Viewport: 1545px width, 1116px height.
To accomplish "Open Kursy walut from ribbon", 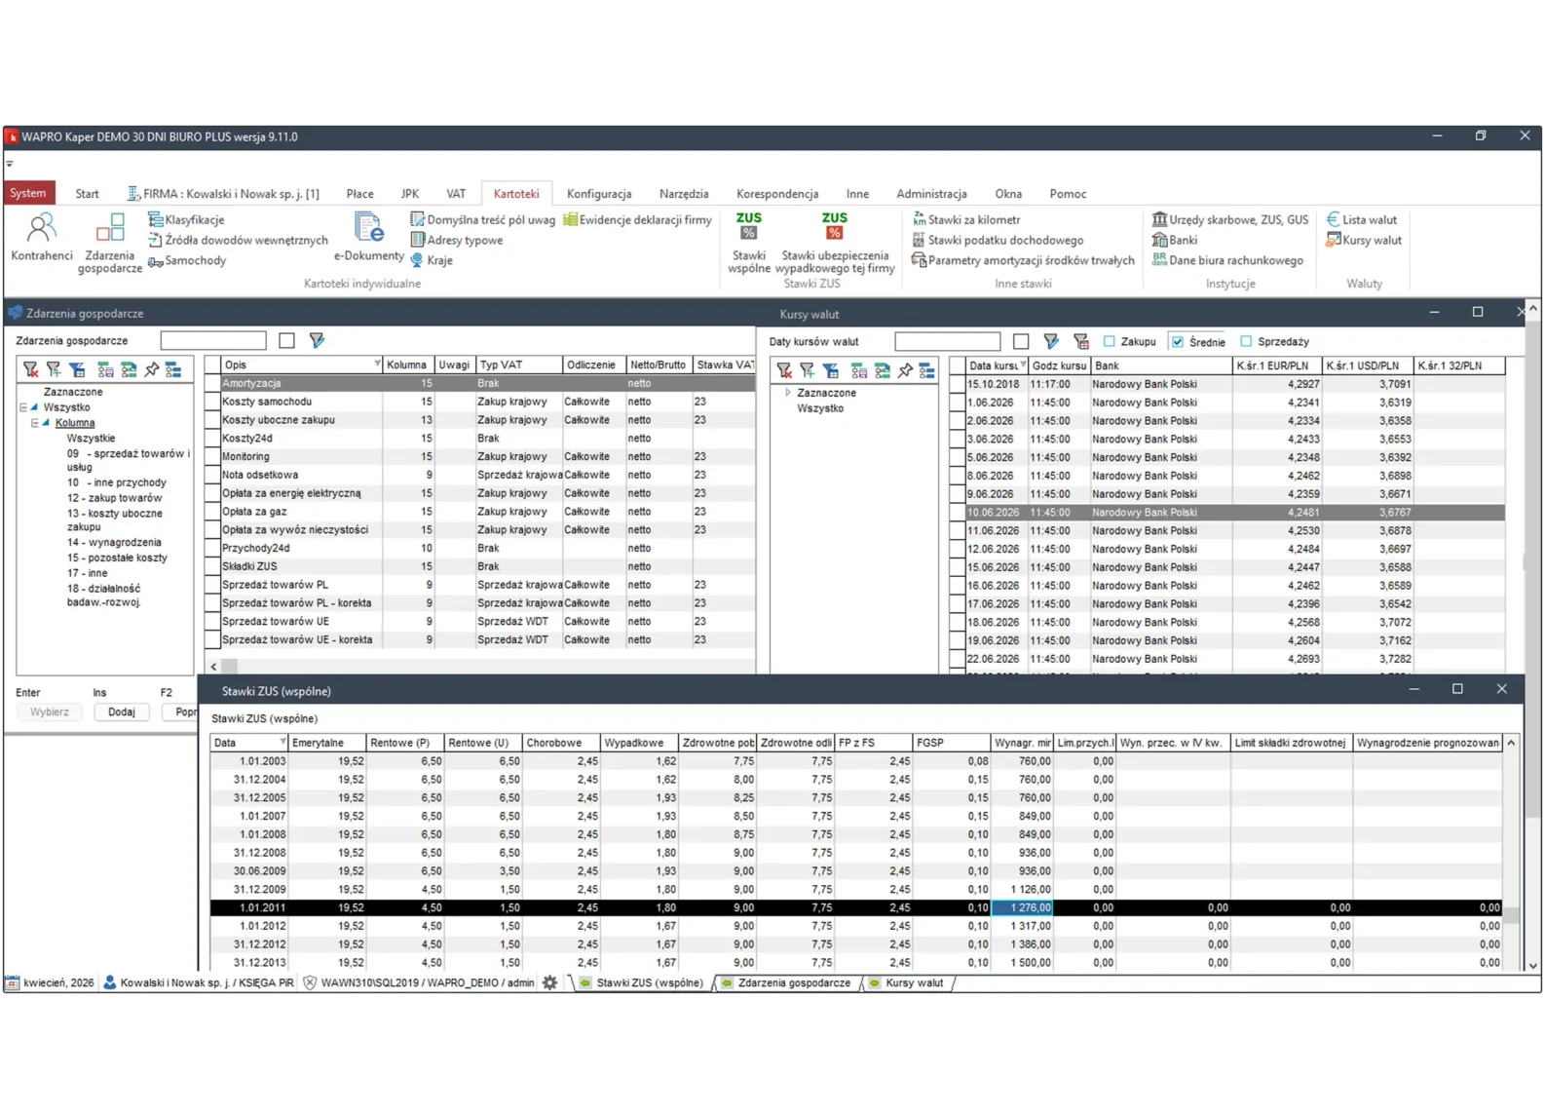I will tap(1364, 241).
